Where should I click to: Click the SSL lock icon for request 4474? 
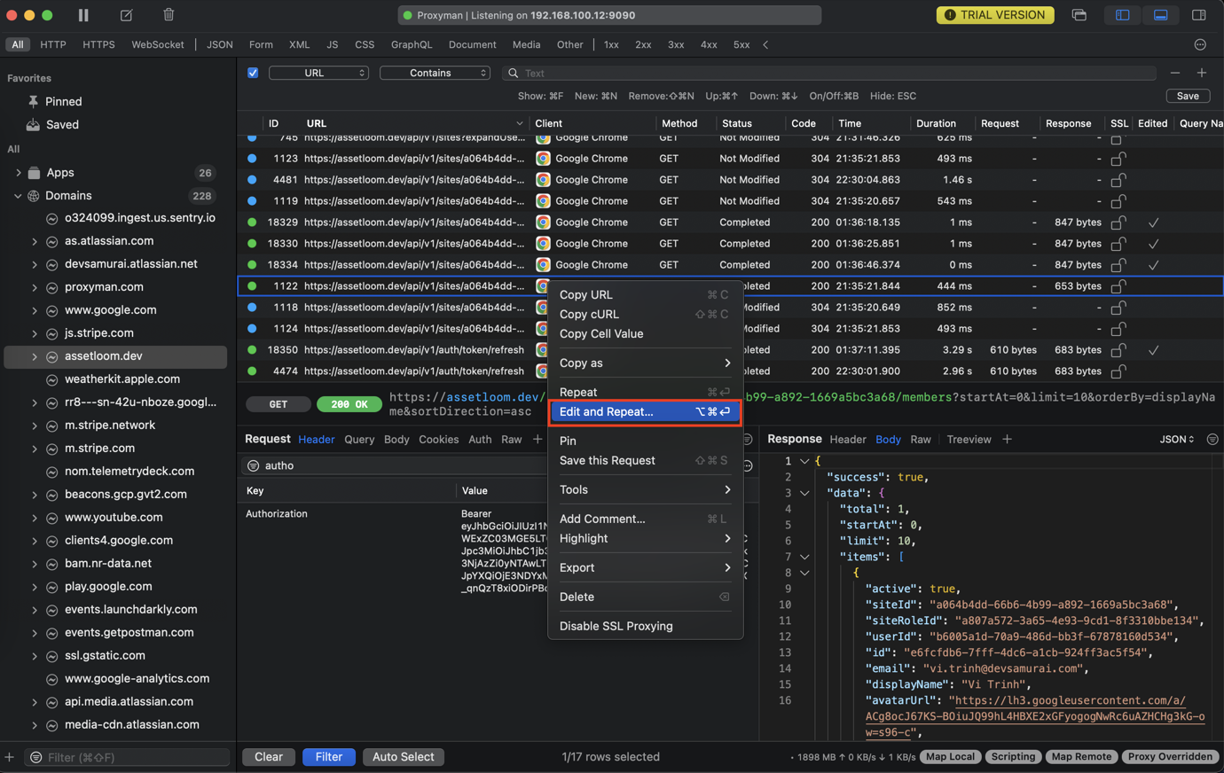1118,371
